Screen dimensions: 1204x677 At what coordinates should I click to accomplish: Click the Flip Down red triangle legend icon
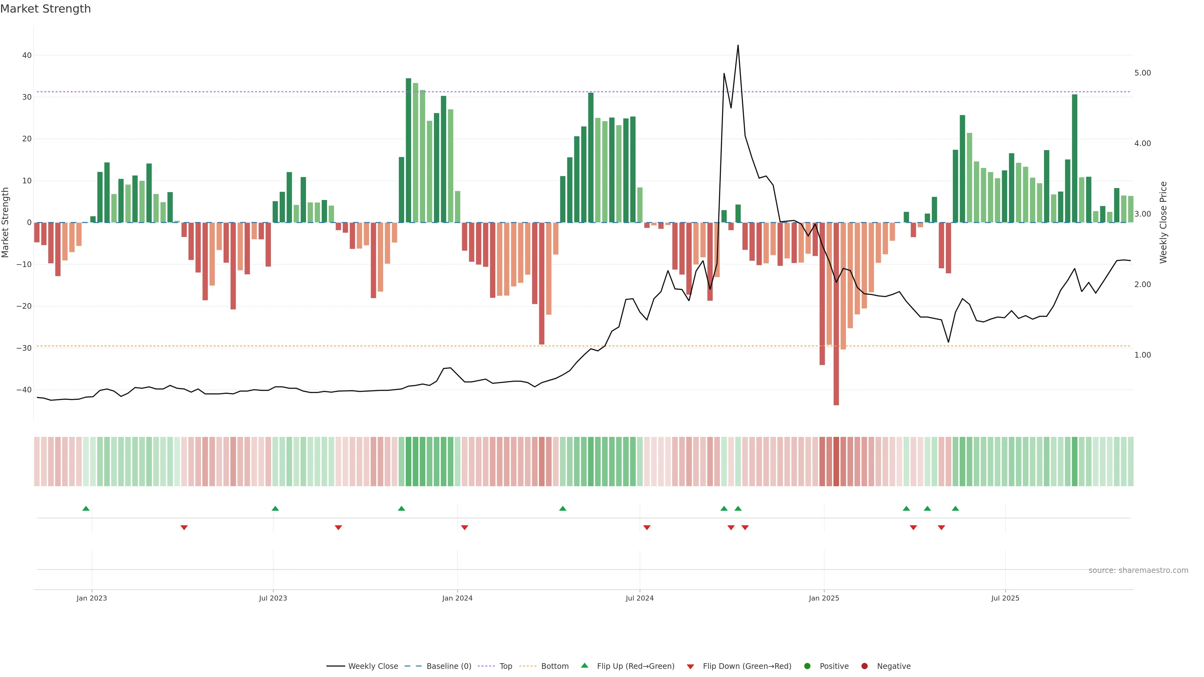click(690, 667)
